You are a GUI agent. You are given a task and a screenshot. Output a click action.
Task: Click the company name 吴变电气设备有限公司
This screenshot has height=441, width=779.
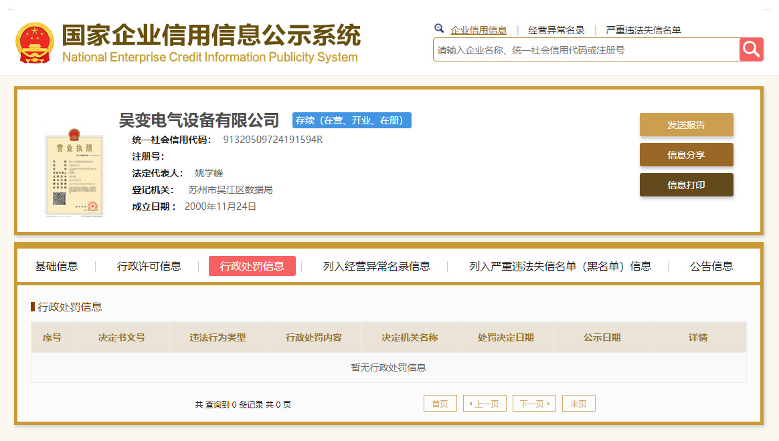pyautogui.click(x=199, y=120)
